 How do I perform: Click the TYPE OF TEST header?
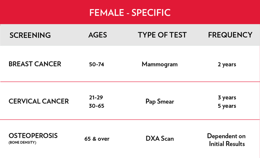click(162, 35)
